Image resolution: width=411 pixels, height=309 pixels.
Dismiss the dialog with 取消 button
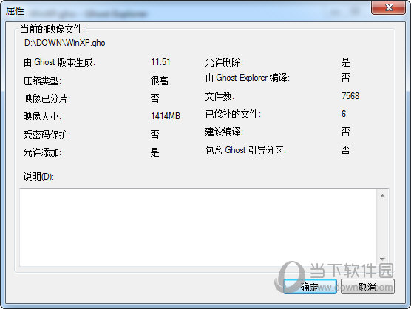(367, 287)
